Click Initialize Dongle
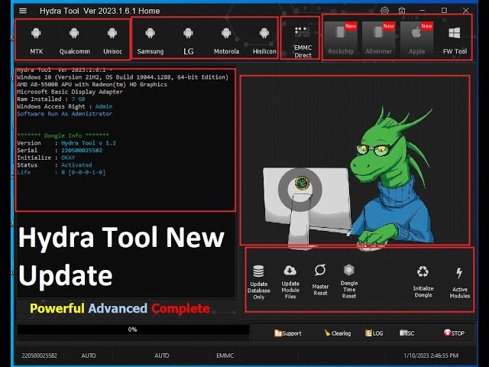Screen dimensions: 489x367 pos(423,280)
